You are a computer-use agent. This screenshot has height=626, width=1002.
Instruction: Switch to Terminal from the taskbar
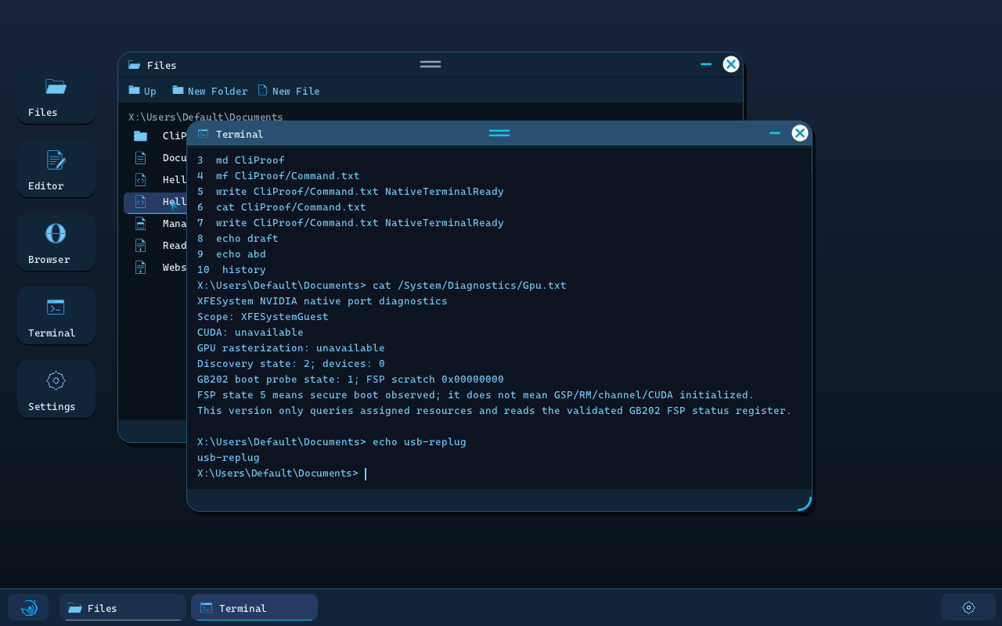point(254,607)
